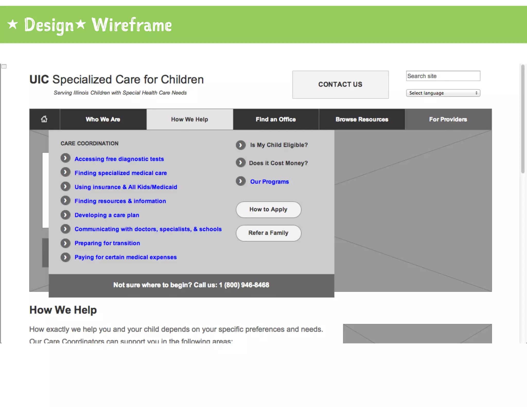
Task: Click the Serving Illinois Children tagline
Action: point(120,93)
